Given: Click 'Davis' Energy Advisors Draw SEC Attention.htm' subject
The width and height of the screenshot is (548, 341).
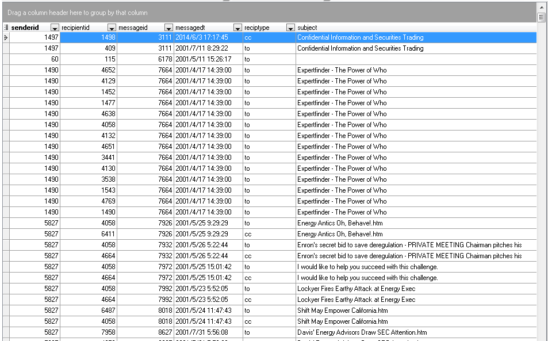Looking at the screenshot, I should tap(362, 332).
